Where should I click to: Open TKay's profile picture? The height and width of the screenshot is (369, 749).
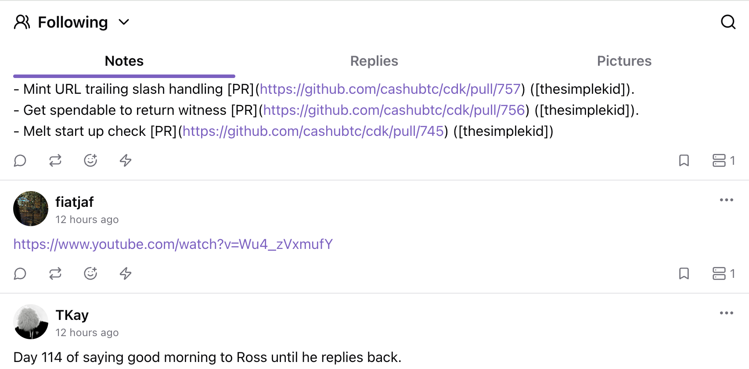click(x=31, y=322)
